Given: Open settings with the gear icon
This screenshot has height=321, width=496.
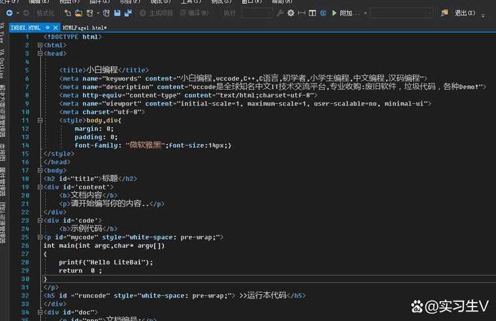Looking at the screenshot, I should tap(291, 13).
